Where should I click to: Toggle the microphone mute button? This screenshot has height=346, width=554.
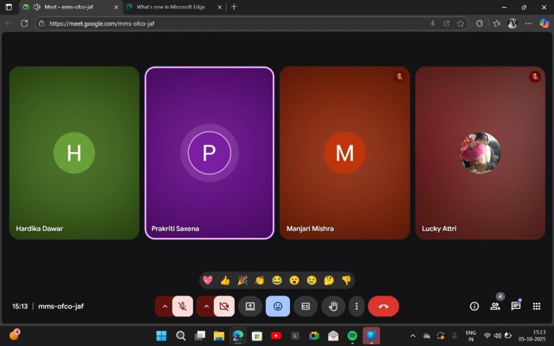click(183, 306)
